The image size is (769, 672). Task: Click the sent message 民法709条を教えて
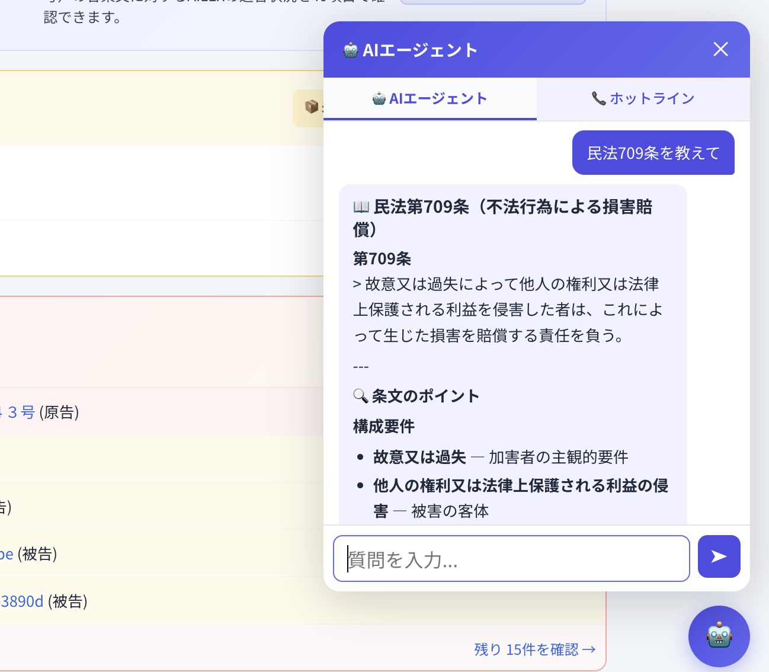click(653, 153)
